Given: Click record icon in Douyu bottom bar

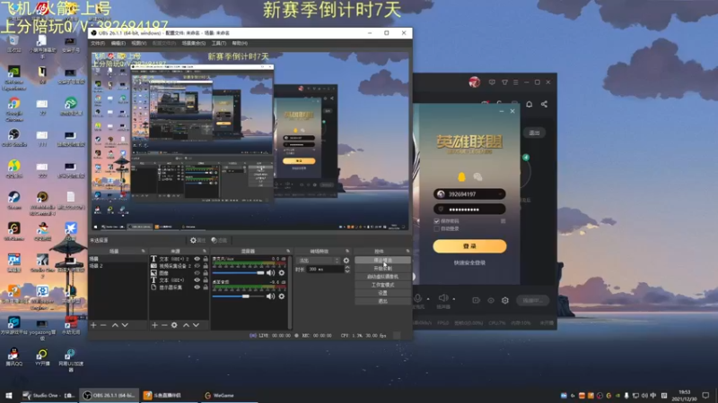Looking at the screenshot, I should [476, 300].
